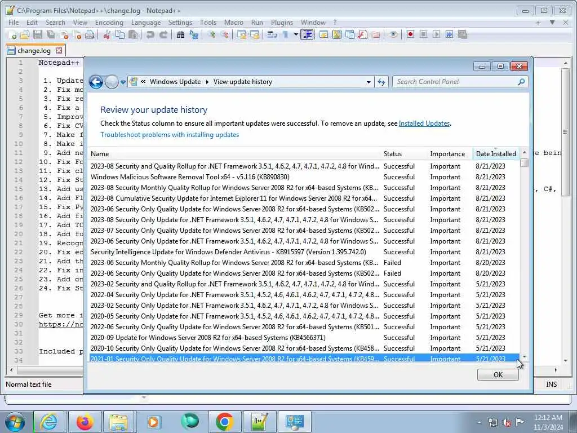Toggle file monitoring eye icon
The width and height of the screenshot is (577, 433).
(393, 34)
